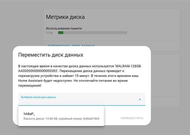Click the 7.7 % usage value

(49, 33)
